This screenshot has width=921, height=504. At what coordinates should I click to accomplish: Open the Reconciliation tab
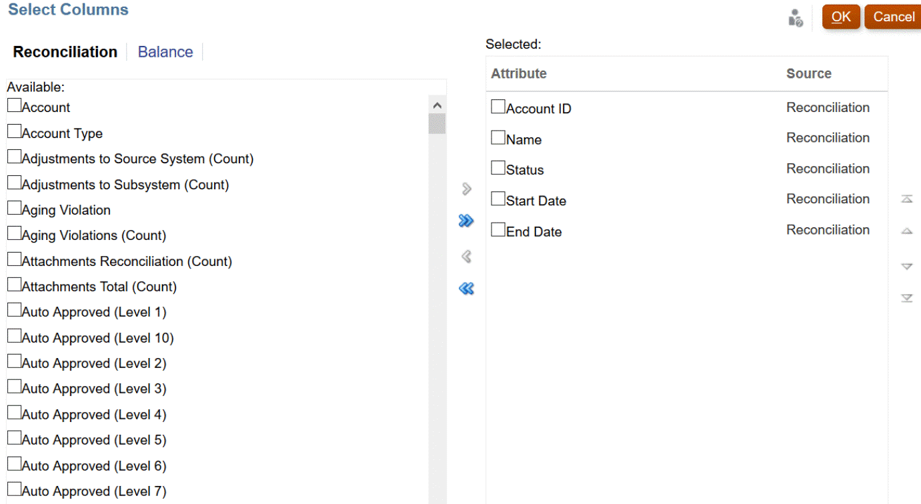(x=65, y=52)
